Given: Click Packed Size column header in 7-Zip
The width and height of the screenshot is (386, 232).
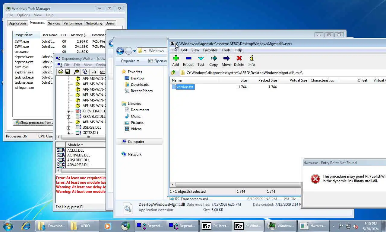Looking at the screenshot, I should point(263,80).
